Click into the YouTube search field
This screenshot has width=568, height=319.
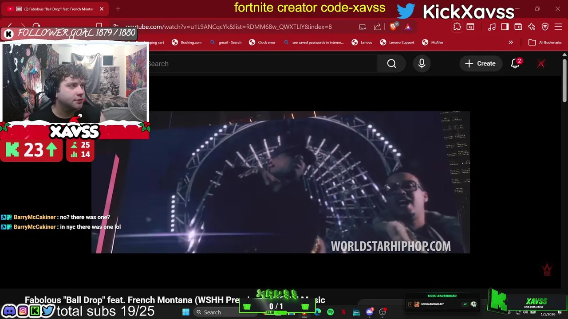263,63
